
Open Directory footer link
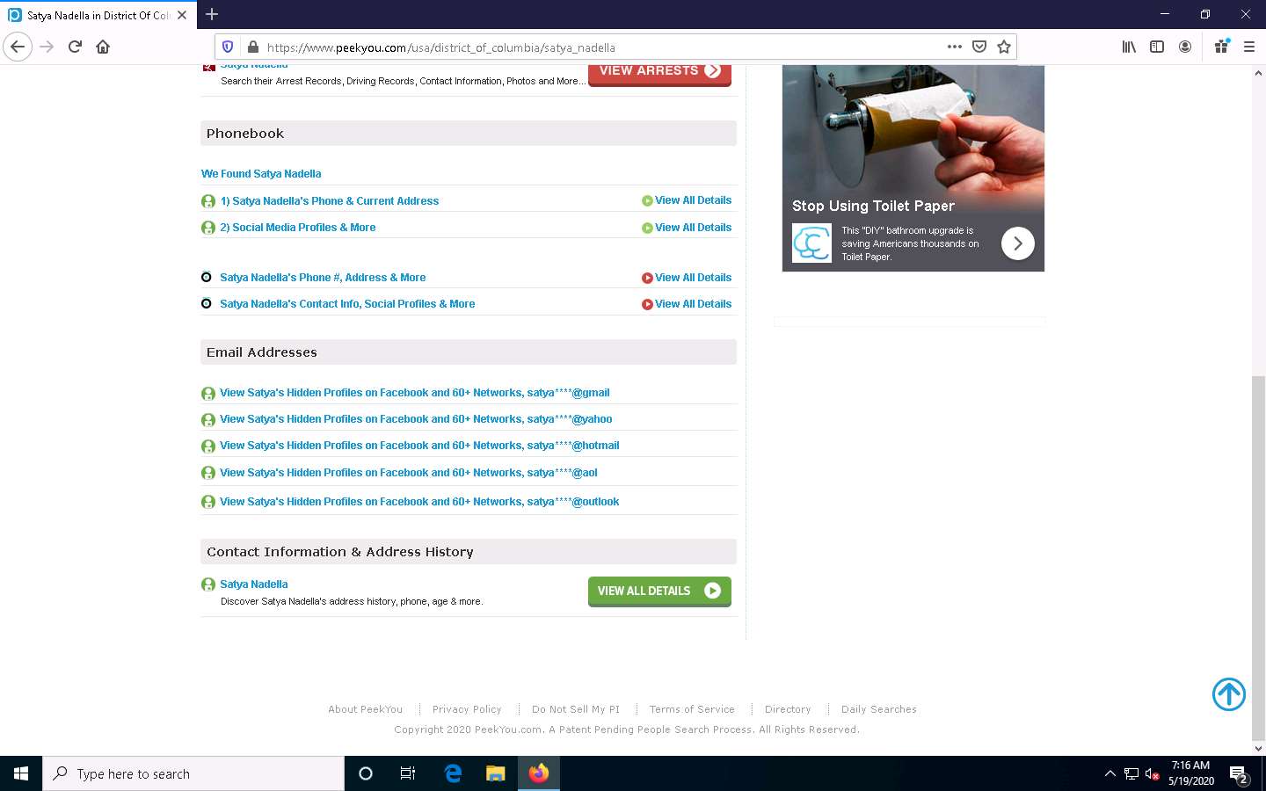point(788,709)
